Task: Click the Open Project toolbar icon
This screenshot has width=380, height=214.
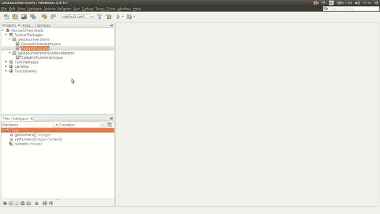Action: [x=24, y=17]
